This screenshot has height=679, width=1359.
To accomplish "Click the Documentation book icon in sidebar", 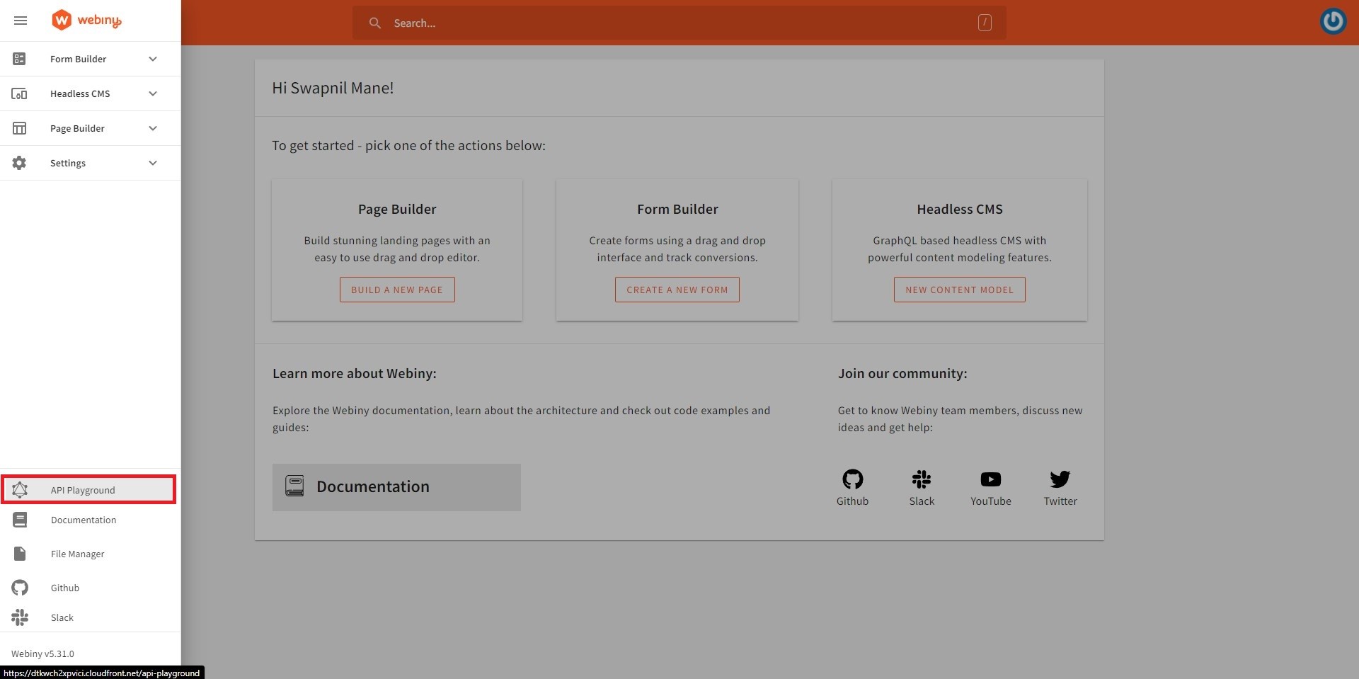I will [20, 520].
